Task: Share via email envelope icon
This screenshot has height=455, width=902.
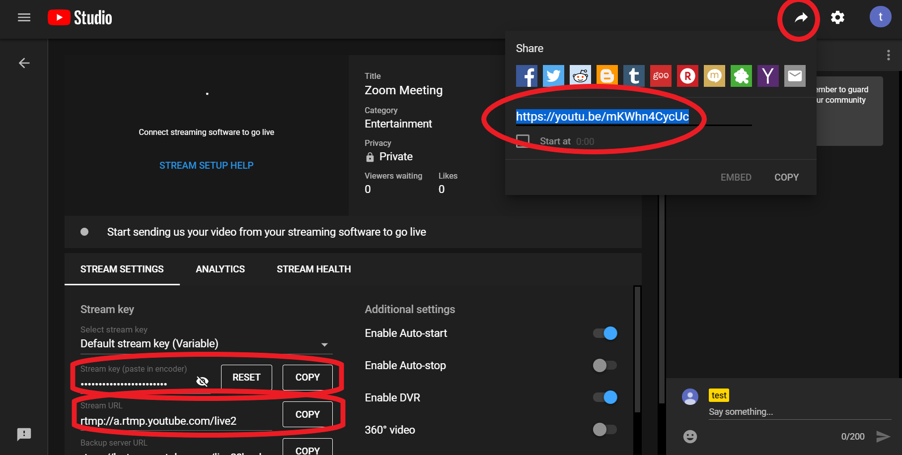Action: pyautogui.click(x=795, y=76)
